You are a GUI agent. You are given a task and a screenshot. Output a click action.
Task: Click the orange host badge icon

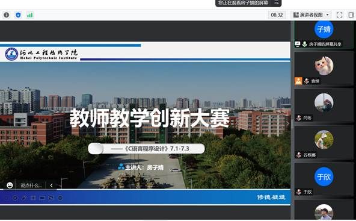[x=298, y=81]
